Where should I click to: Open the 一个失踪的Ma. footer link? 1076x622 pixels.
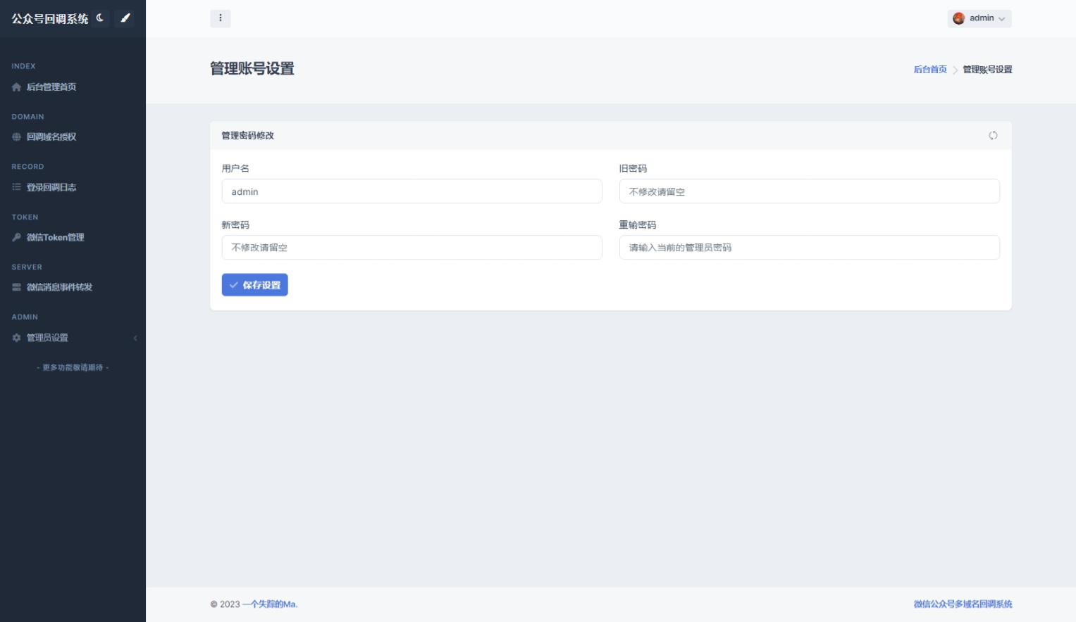pos(270,604)
